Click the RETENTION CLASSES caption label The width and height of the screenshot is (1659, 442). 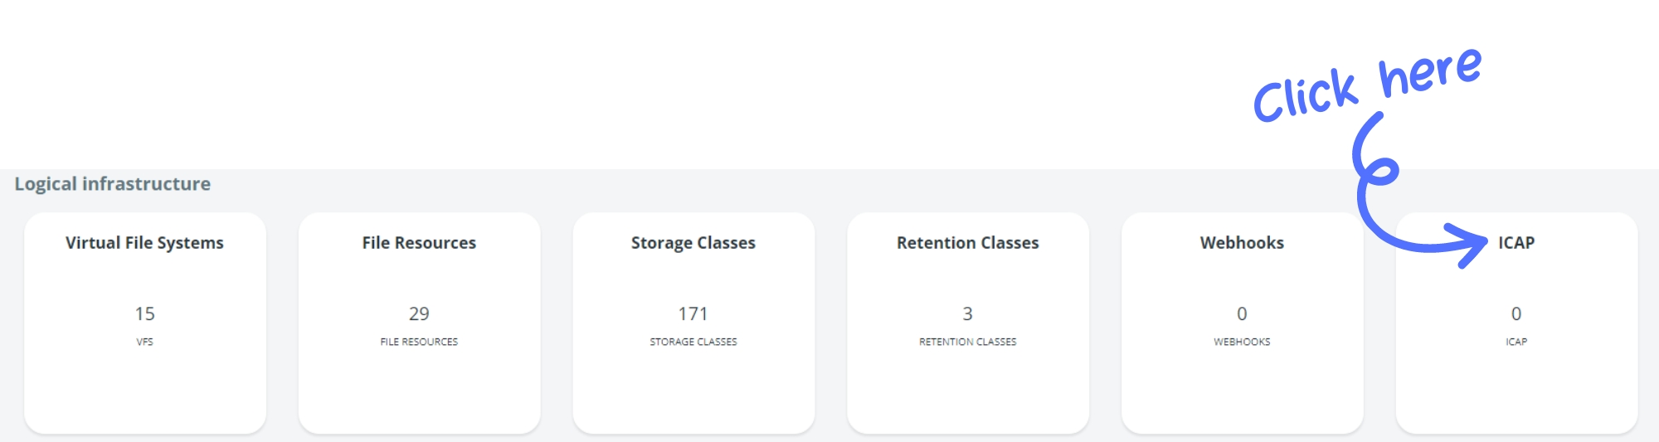(x=967, y=342)
